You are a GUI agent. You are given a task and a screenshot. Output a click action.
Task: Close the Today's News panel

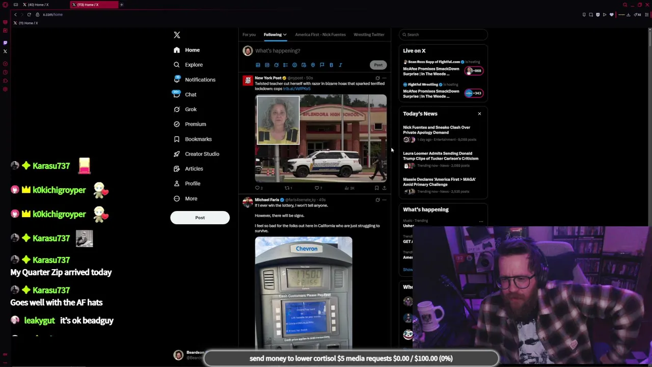479,114
